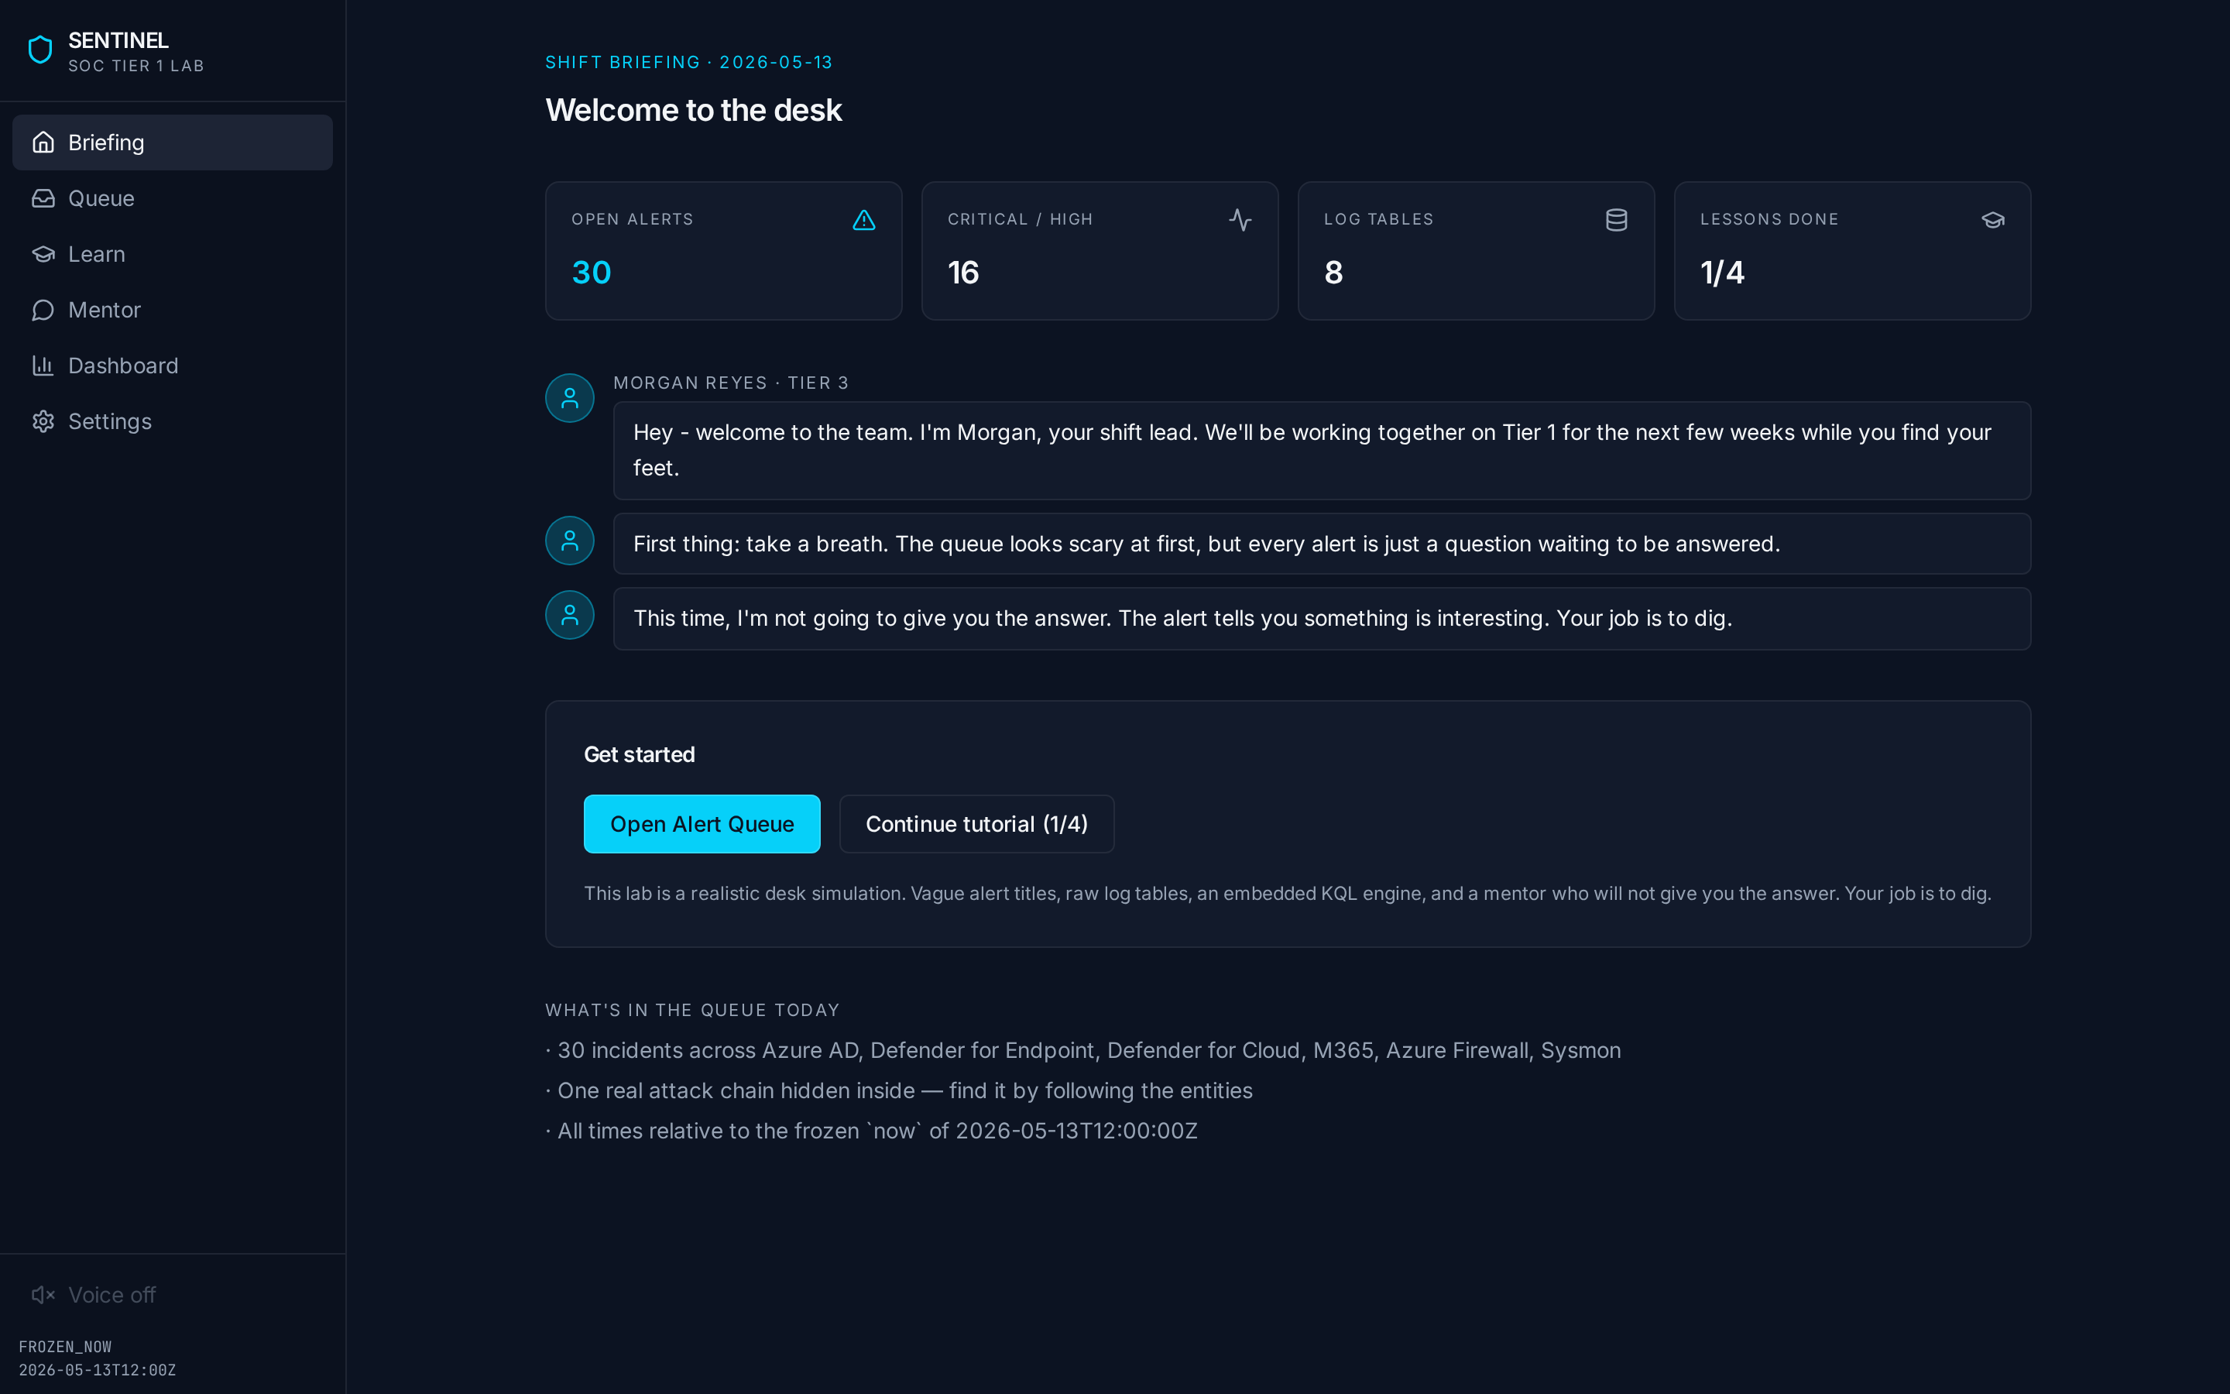Open the Learn section
The width and height of the screenshot is (2230, 1394).
coord(173,253)
